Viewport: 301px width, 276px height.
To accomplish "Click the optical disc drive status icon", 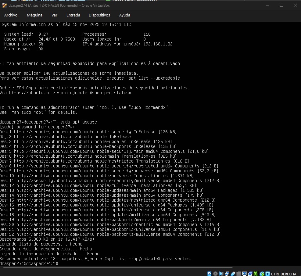I will point(215,274).
